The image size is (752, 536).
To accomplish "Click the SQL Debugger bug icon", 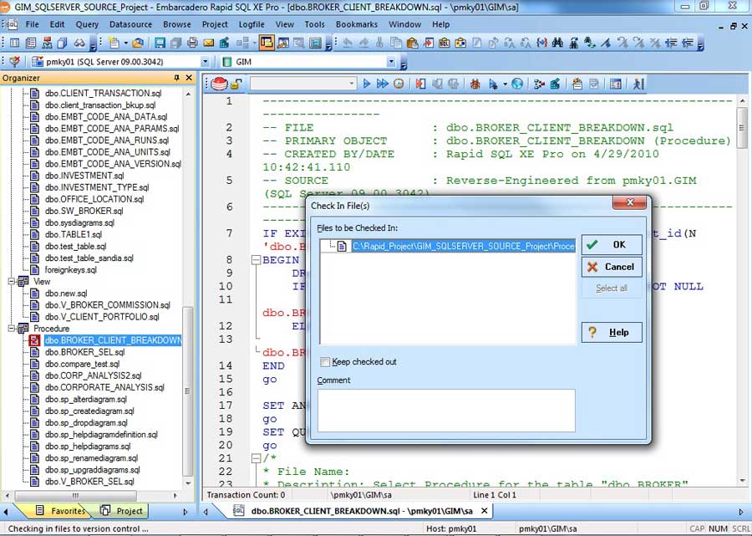I will tap(475, 84).
